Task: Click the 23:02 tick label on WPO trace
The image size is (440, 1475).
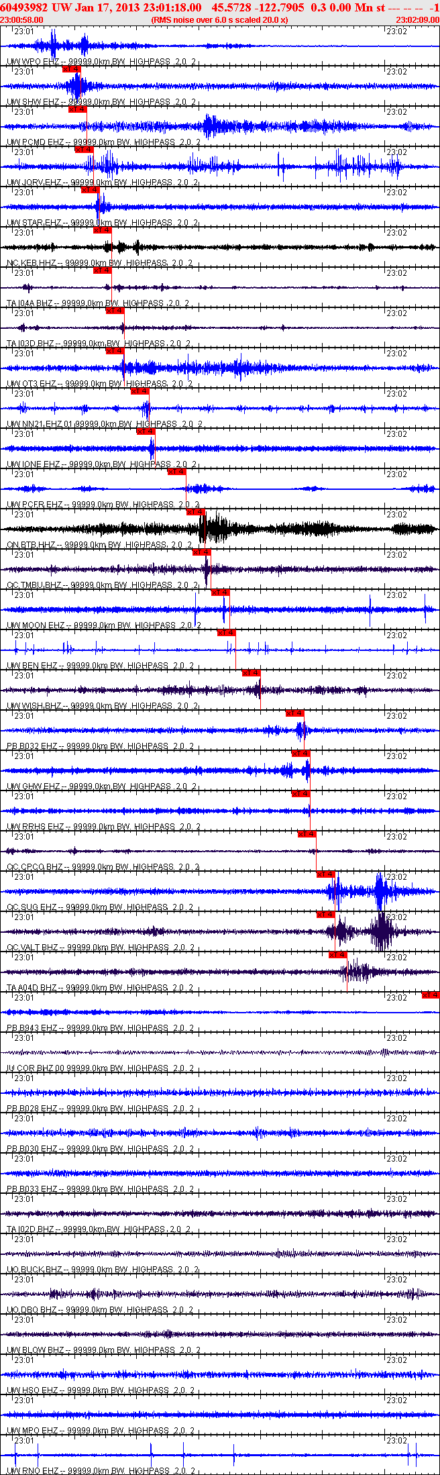Action: pos(397,31)
